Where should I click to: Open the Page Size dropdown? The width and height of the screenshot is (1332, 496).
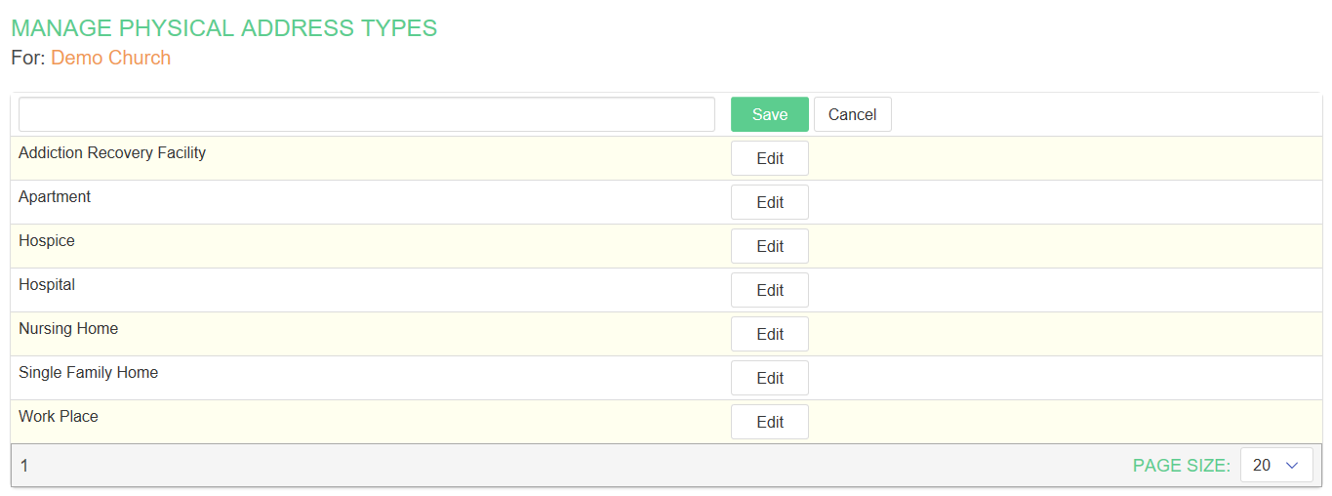(x=1275, y=466)
